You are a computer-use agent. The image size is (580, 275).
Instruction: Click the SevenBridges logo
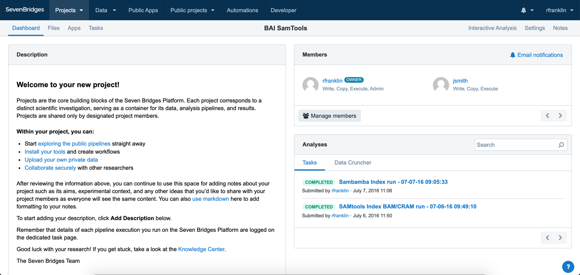25,10
